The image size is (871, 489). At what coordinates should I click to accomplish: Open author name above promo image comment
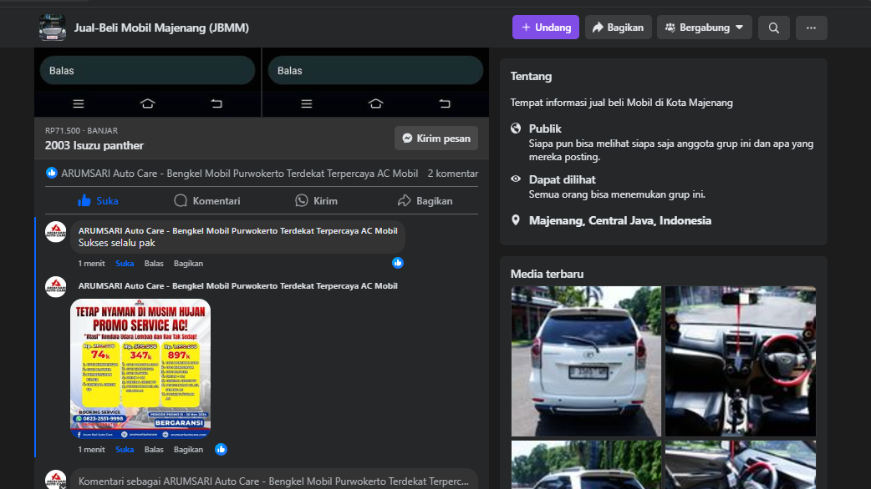point(237,286)
